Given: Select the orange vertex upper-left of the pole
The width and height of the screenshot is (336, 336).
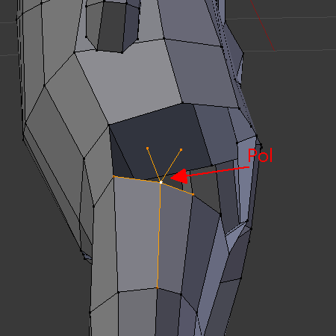Looking at the screenshot, I should point(147,149).
